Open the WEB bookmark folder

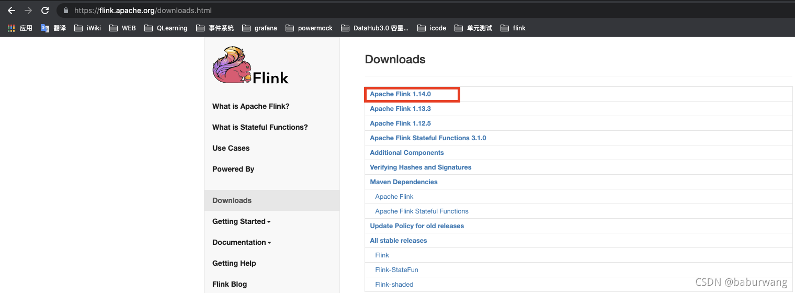click(122, 28)
